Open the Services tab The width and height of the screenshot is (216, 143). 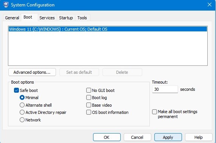47,18
